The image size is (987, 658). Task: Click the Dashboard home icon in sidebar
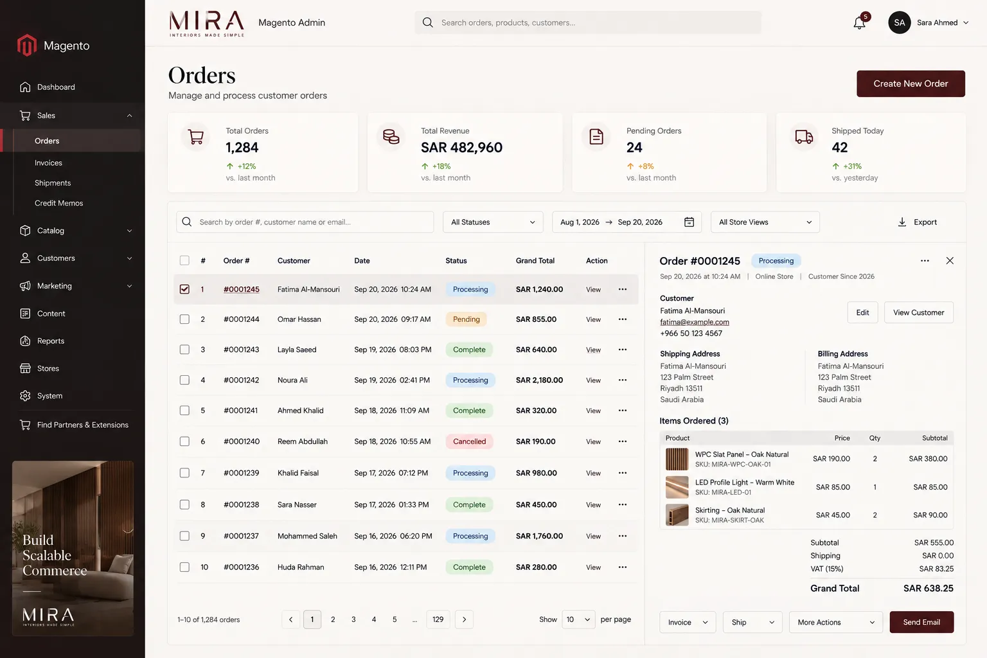[25, 87]
